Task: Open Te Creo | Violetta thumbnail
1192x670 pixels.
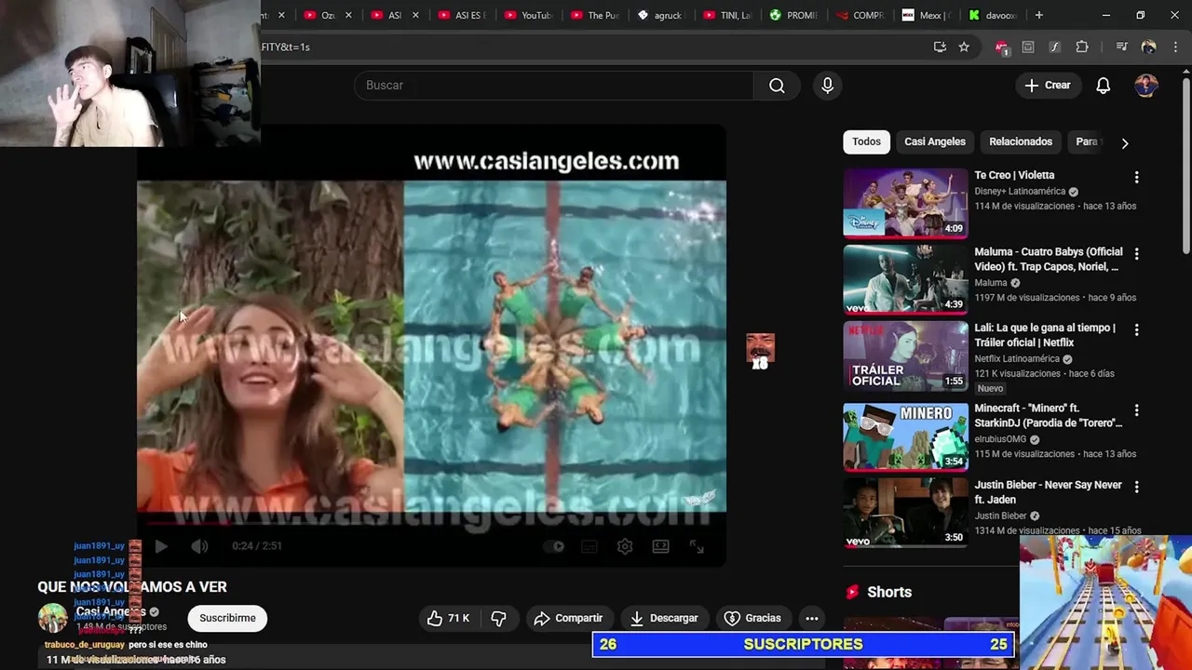Action: (905, 203)
